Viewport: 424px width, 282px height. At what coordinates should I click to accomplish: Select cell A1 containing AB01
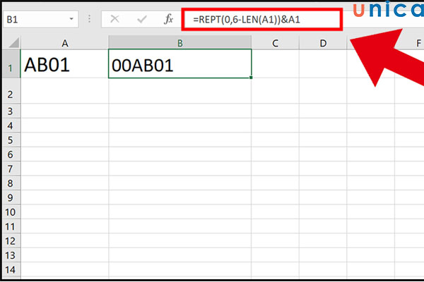(x=64, y=65)
